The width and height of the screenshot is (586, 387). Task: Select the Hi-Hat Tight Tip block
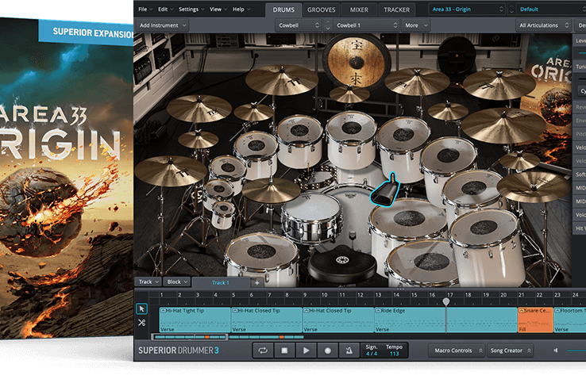point(195,320)
